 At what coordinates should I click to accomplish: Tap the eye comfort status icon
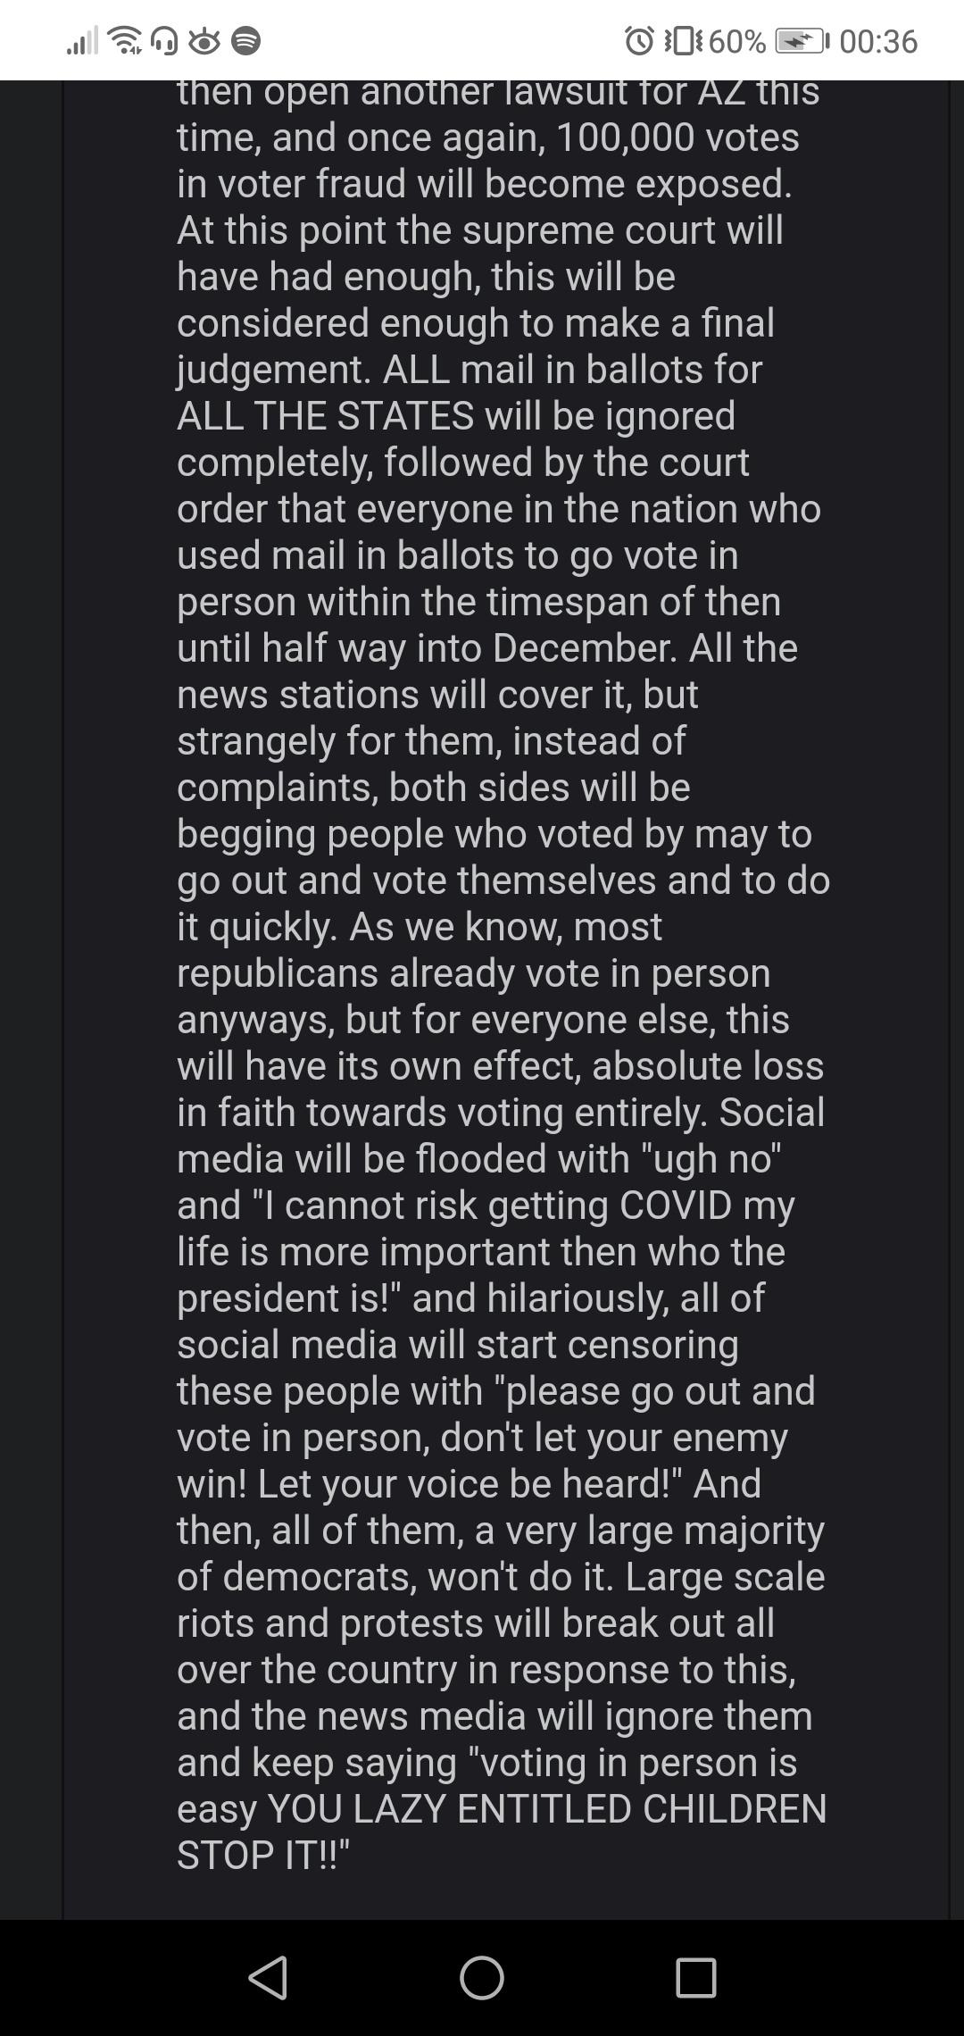point(205,41)
